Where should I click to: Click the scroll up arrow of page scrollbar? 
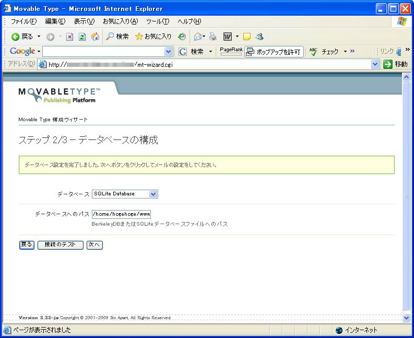pos(406,77)
